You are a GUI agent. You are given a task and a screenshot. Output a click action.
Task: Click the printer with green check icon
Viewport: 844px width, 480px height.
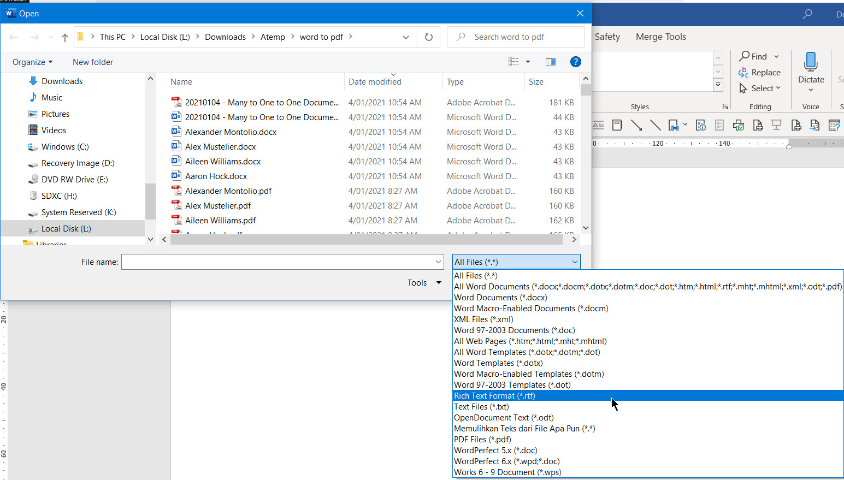click(739, 126)
